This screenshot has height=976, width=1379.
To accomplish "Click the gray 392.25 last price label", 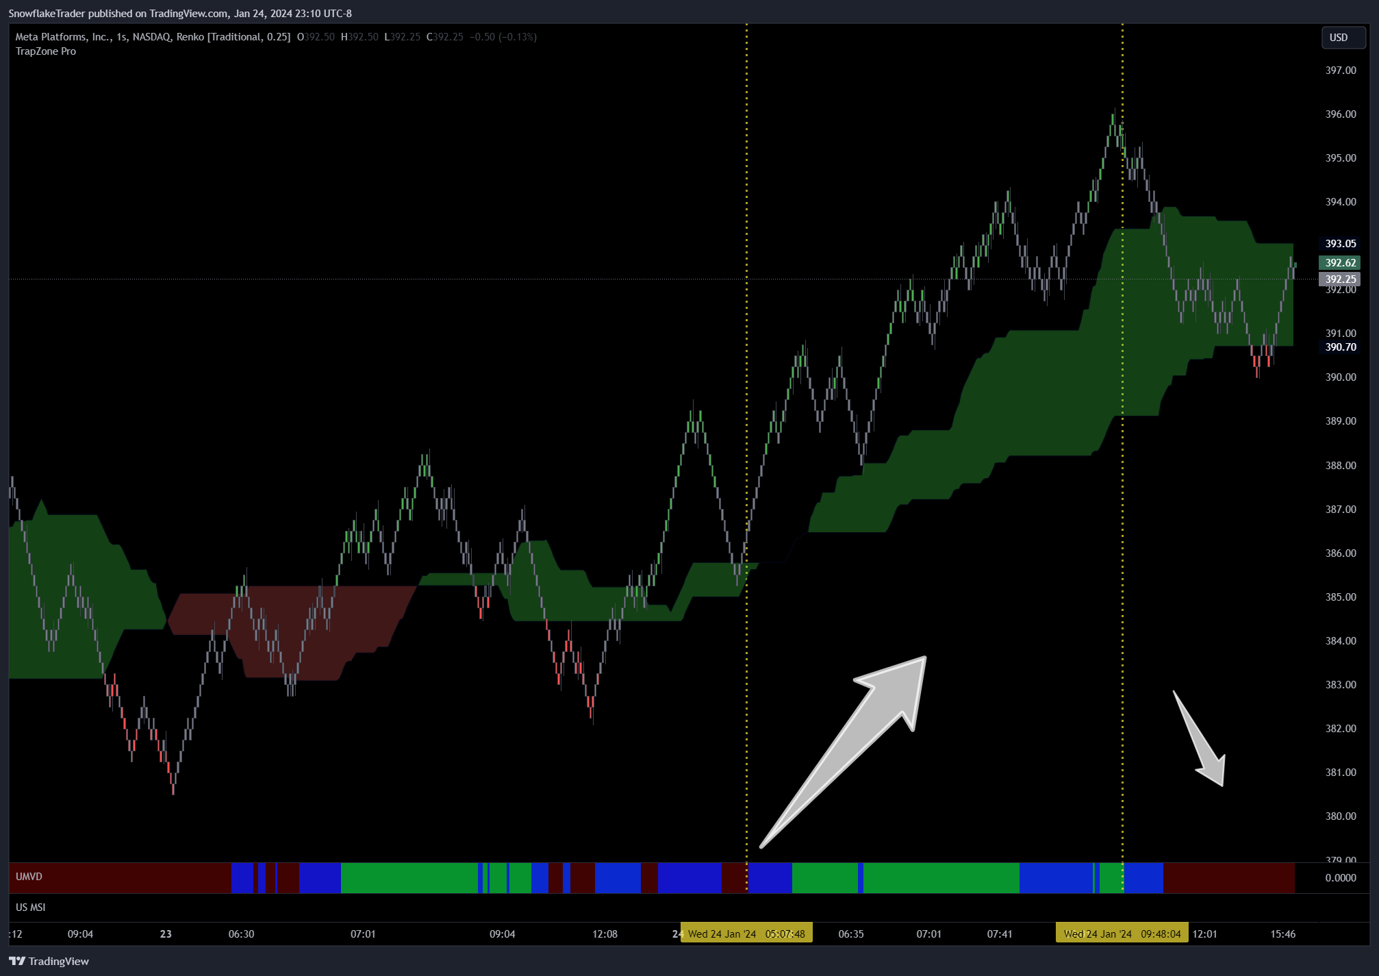I will click(x=1340, y=279).
